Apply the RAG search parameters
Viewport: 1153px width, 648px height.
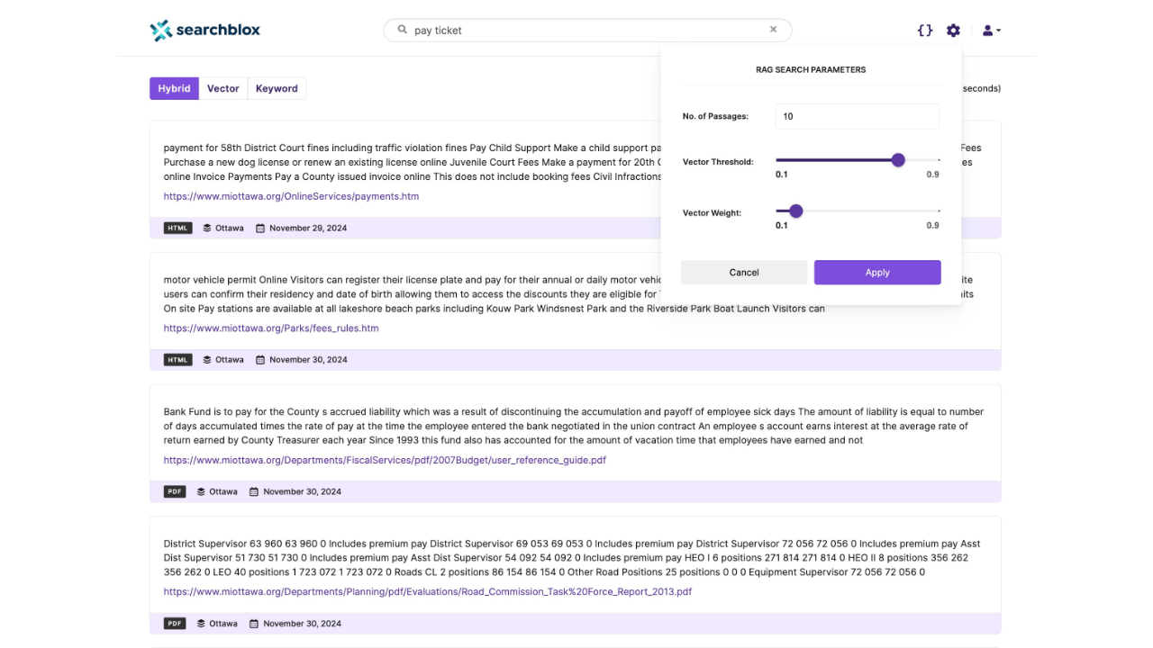click(877, 273)
